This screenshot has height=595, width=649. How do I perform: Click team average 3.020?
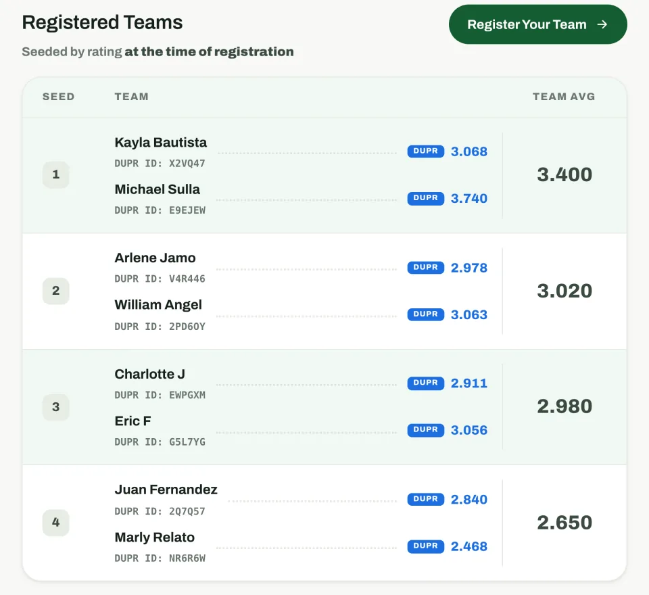coord(564,291)
